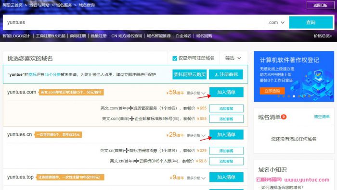Add yuntues.cn to the list
Image resolution: width=337 pixels, height=190 pixels.
click(x=226, y=134)
